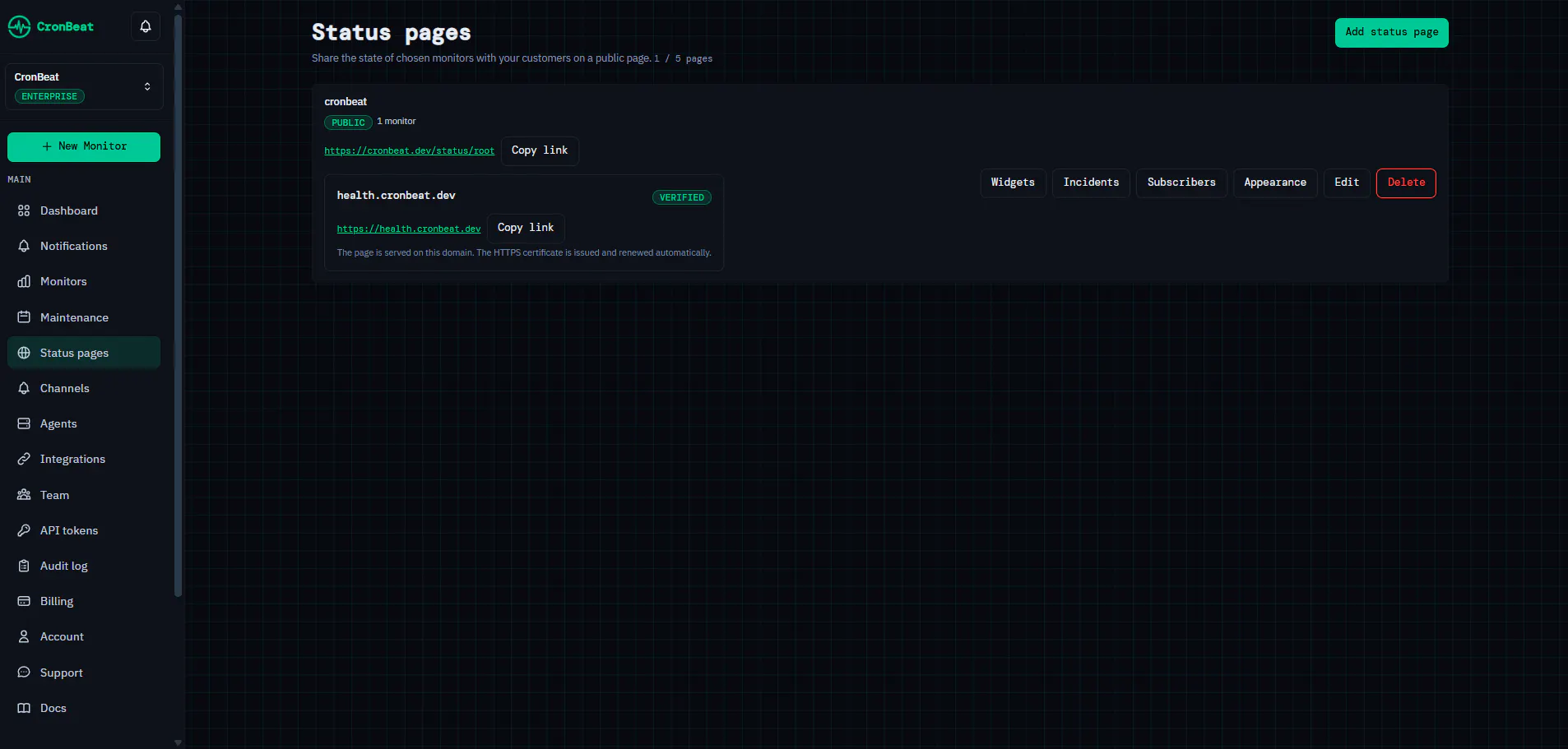The height and width of the screenshot is (749, 1568).
Task: Click the Audit log clipboard icon
Action: tap(24, 566)
